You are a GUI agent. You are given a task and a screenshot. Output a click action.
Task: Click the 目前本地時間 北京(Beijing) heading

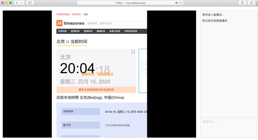(90, 98)
